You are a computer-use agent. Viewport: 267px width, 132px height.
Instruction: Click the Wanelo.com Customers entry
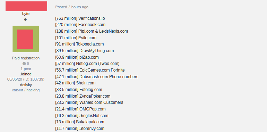(89, 102)
